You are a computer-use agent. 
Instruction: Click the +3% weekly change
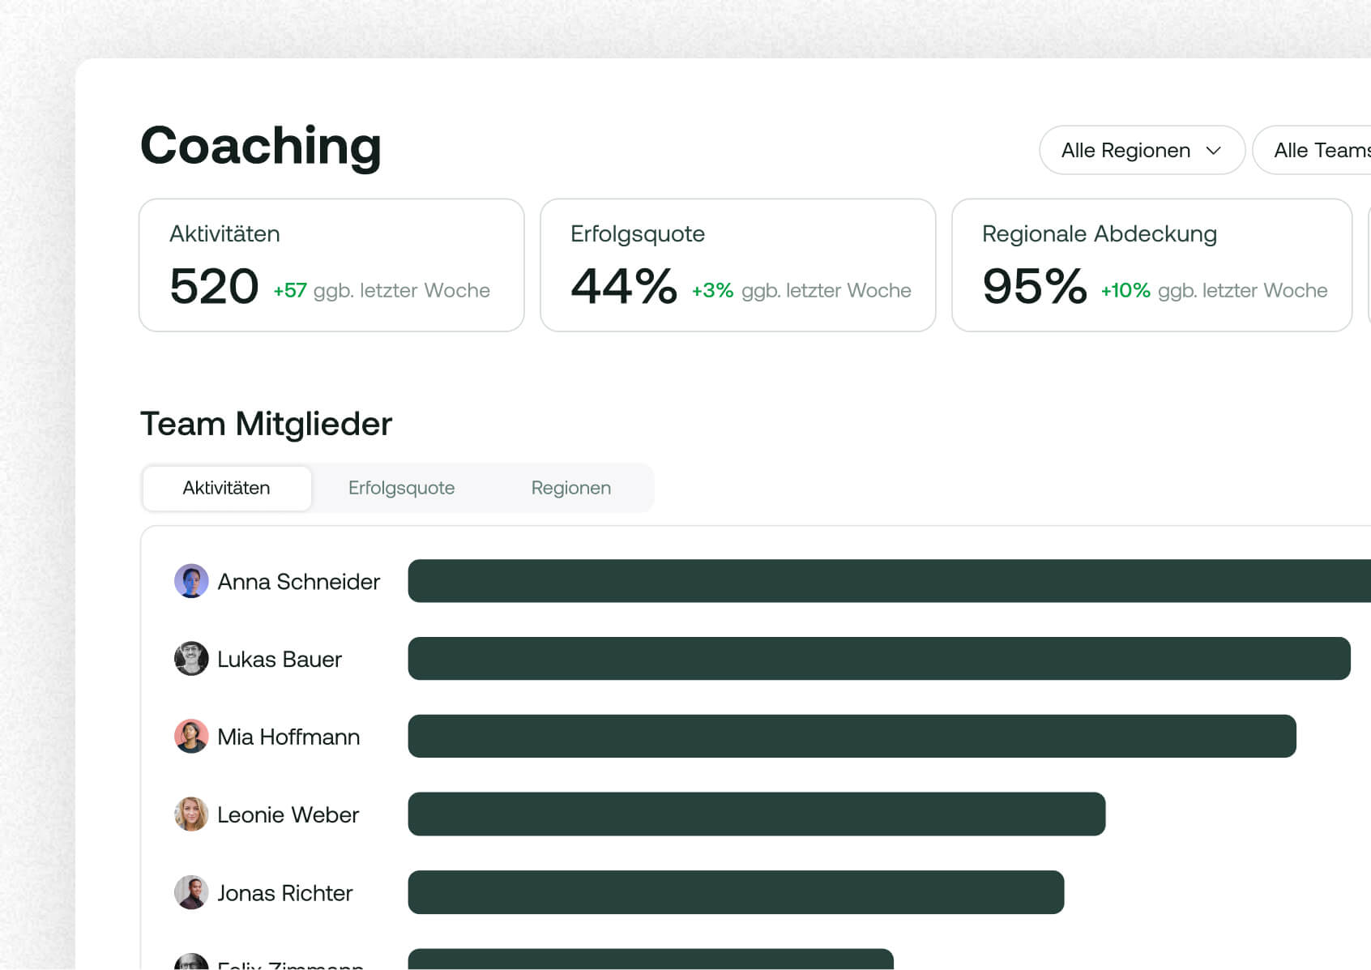[x=712, y=291]
